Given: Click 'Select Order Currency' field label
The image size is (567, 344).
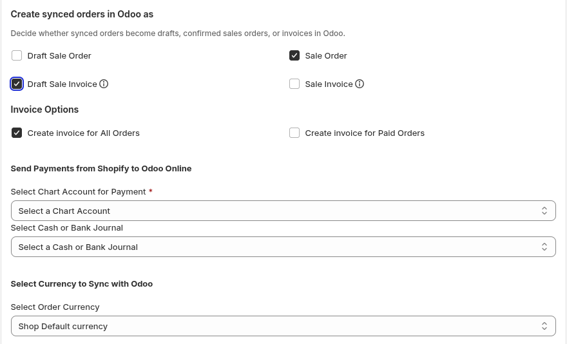Looking at the screenshot, I should 55,307.
